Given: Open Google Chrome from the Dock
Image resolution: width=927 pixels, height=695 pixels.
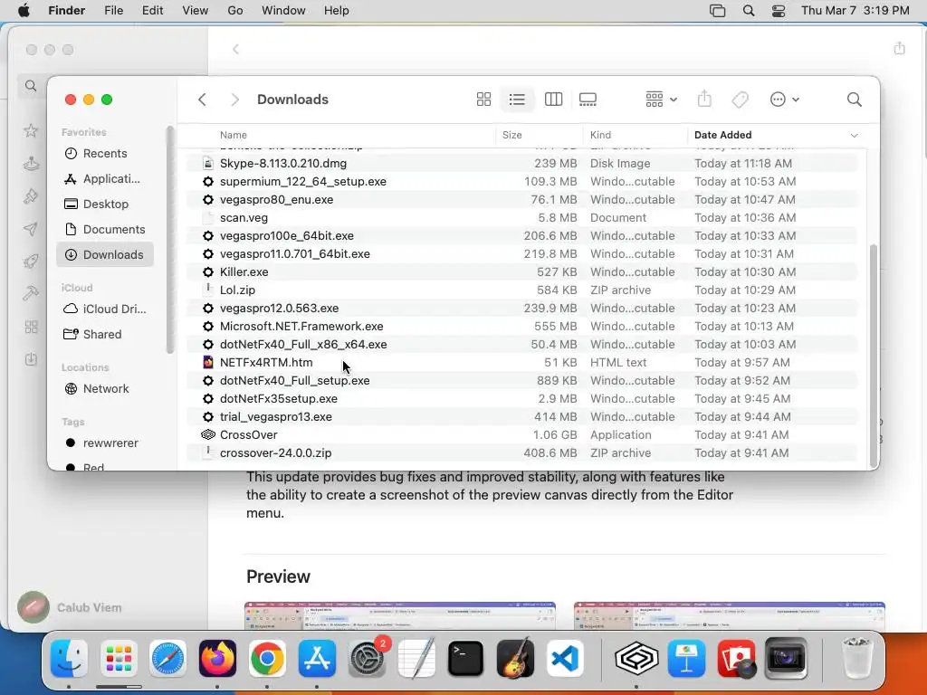Looking at the screenshot, I should point(267,659).
